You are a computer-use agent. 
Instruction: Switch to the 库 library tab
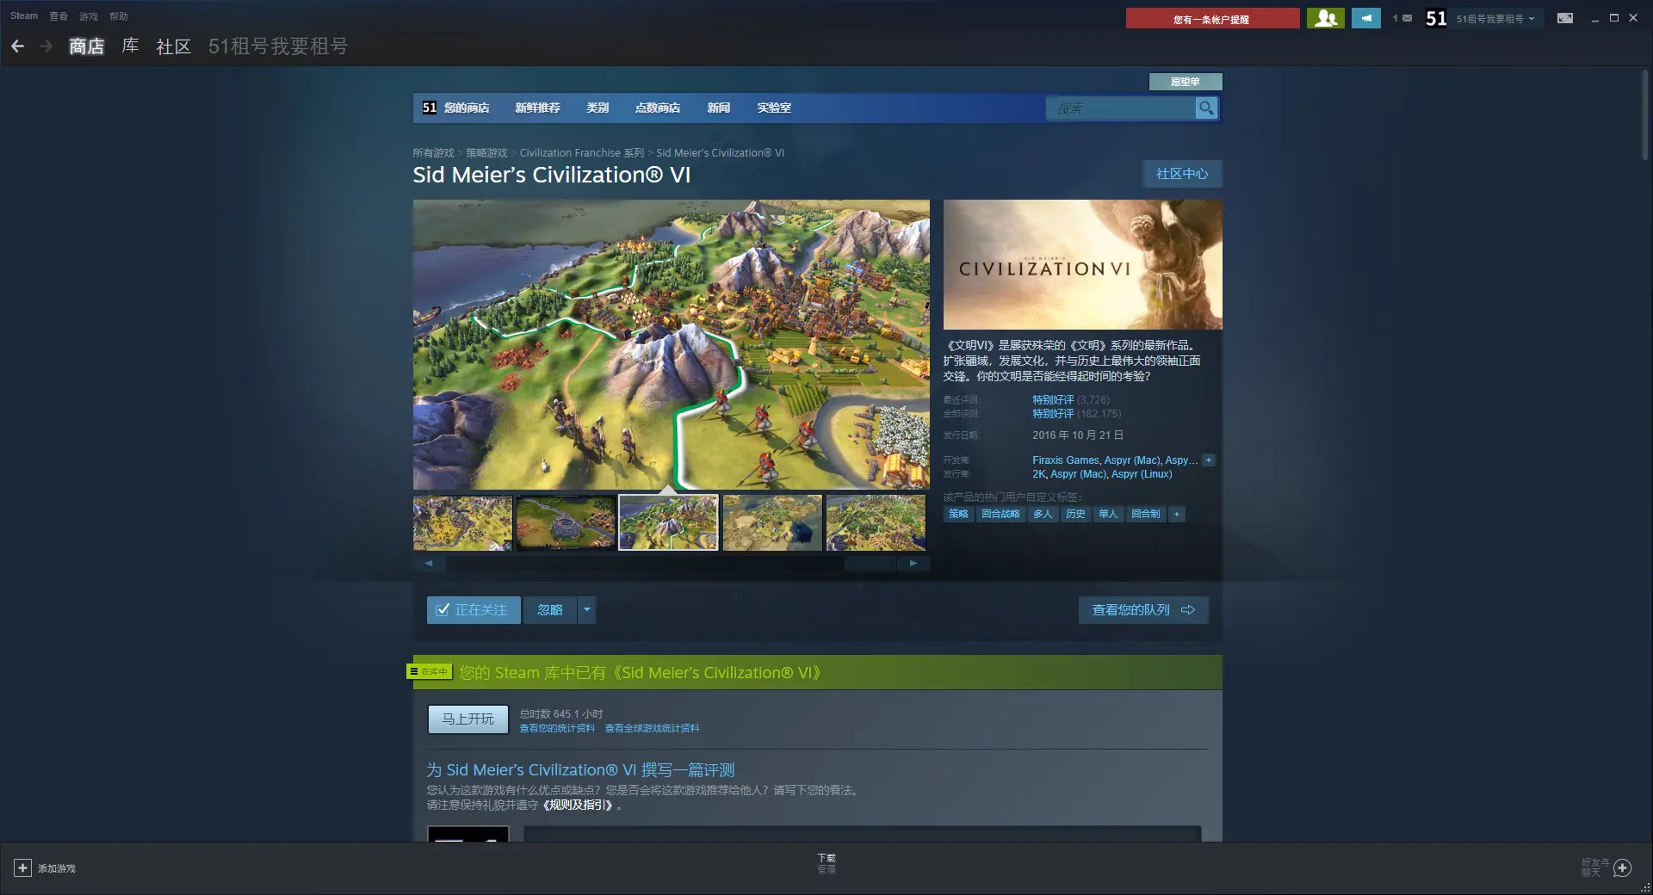[130, 46]
